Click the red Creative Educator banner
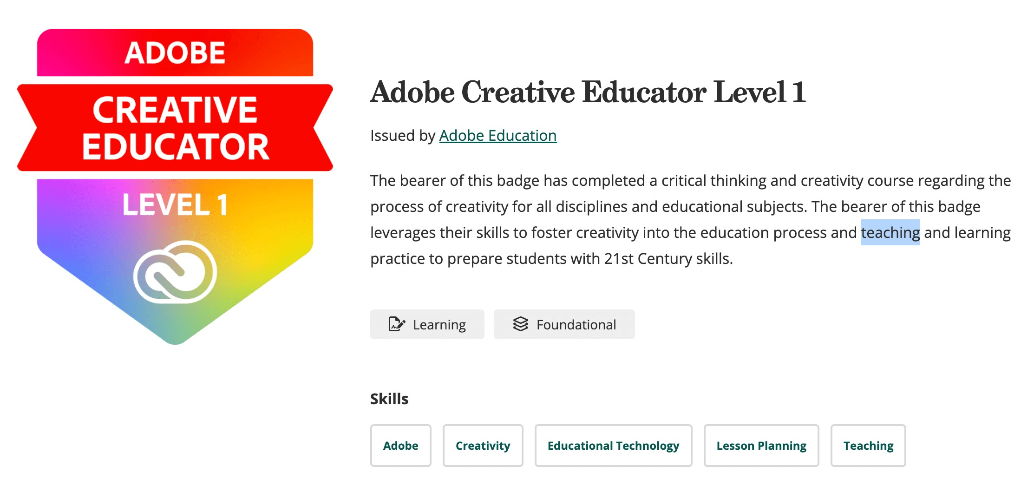The width and height of the screenshot is (1034, 486). [x=175, y=128]
